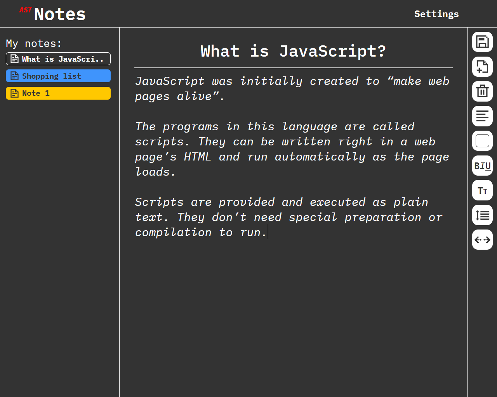Click the AST Notes logo
This screenshot has width=497, height=397.
tap(52, 14)
